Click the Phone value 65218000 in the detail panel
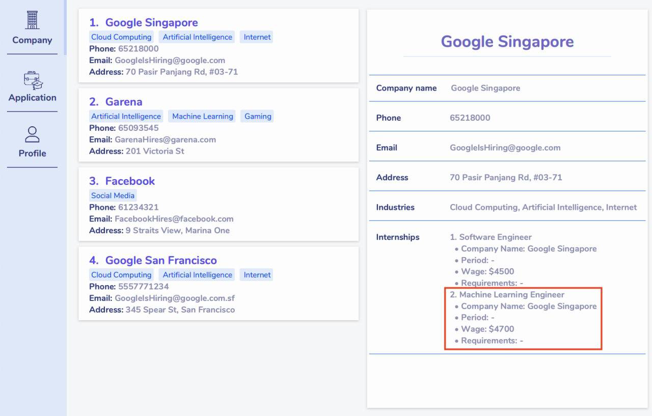Viewport: 652px width, 416px height. (x=470, y=118)
